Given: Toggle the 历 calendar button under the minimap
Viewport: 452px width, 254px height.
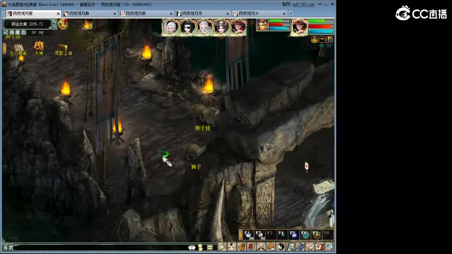Looking at the screenshot, I should (23, 33).
